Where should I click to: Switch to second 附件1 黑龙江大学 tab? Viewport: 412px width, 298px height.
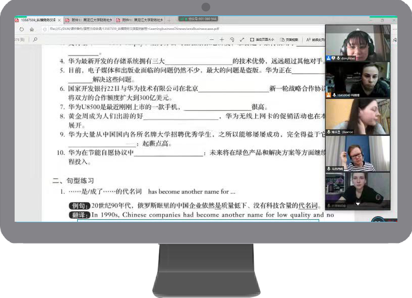pyautogui.click(x=89, y=20)
